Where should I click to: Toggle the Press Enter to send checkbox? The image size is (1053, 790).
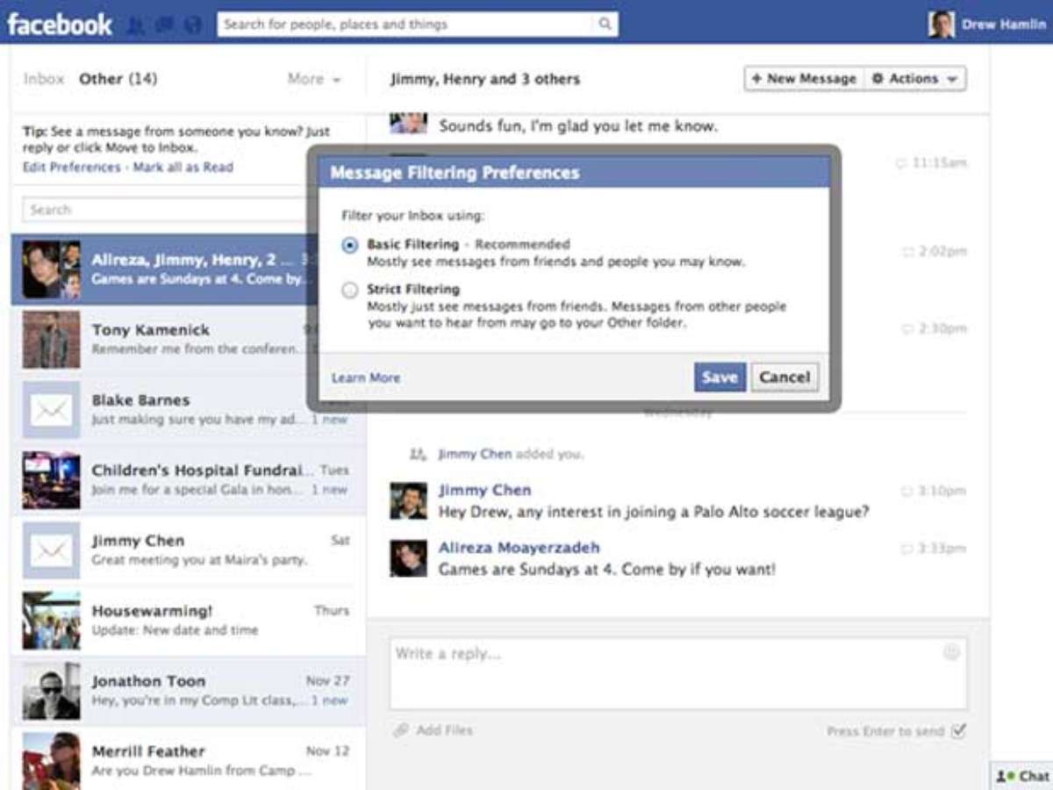click(958, 730)
